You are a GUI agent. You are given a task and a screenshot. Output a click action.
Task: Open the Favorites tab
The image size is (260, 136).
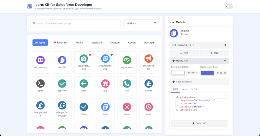pos(61,43)
